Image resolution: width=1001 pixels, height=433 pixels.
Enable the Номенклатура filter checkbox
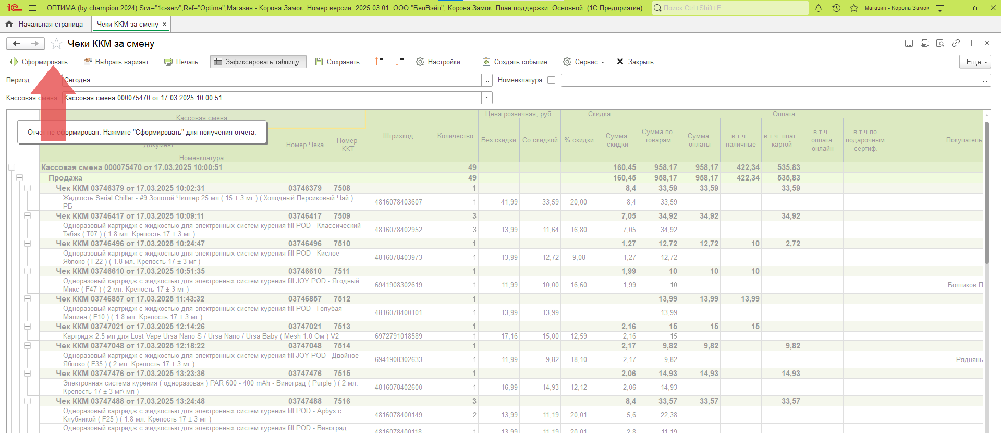551,80
